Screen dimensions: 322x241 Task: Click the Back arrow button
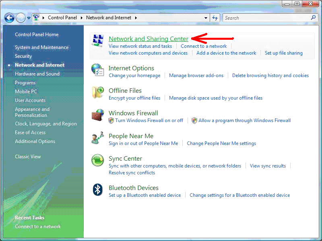pos(9,18)
